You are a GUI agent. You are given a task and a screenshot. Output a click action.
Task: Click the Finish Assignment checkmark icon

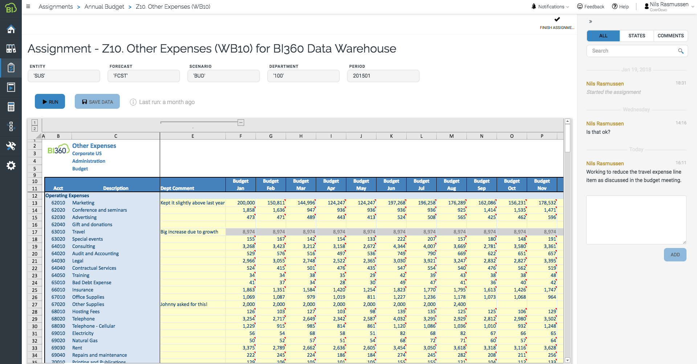pyautogui.click(x=557, y=20)
